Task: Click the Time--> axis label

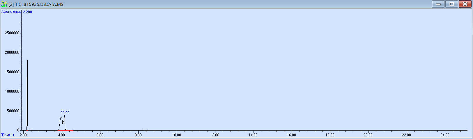Action: [x=8, y=135]
